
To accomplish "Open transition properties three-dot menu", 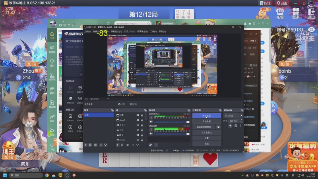I will tap(241, 126).
